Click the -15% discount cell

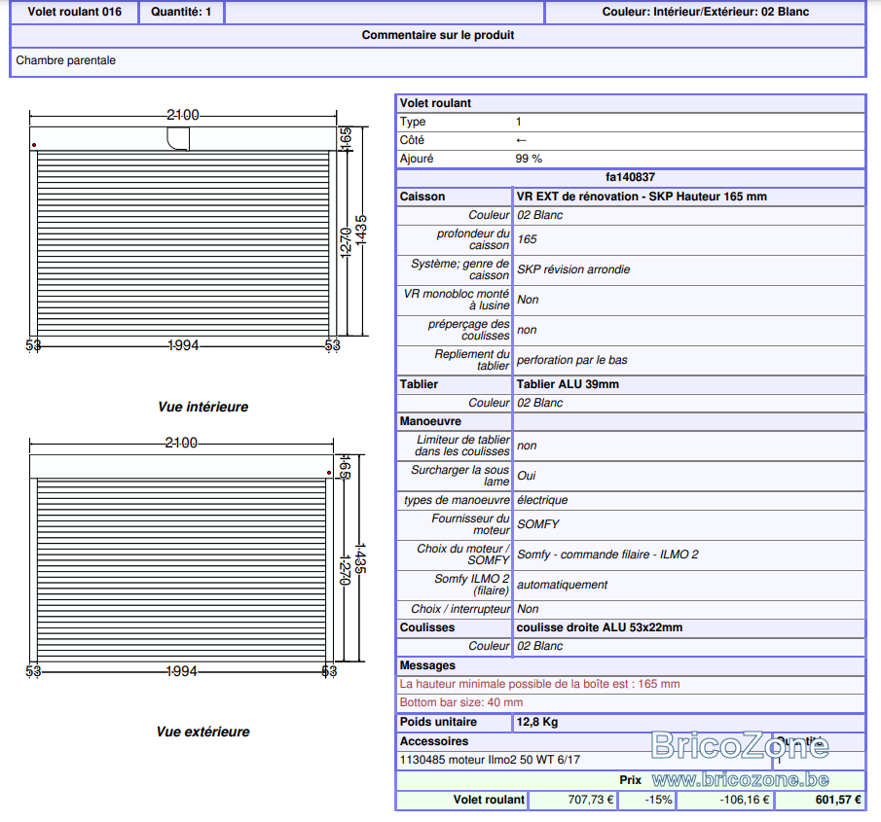[658, 800]
